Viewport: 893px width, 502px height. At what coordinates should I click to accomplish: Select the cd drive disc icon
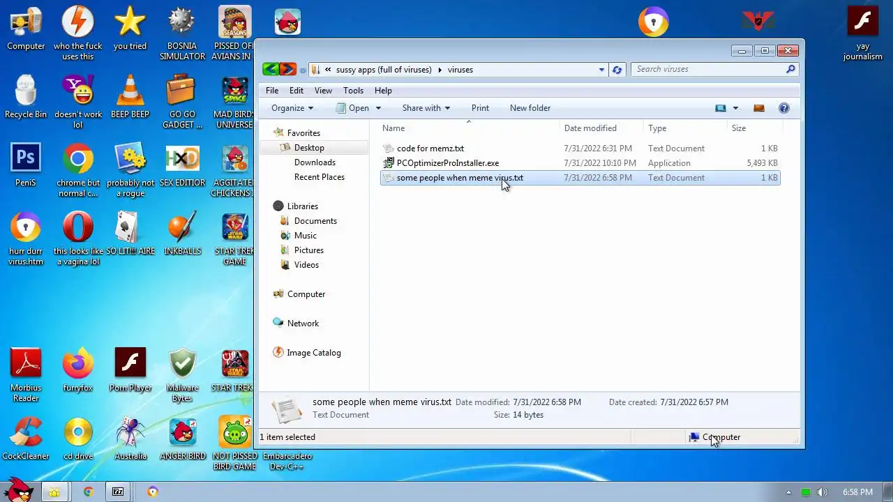click(78, 439)
